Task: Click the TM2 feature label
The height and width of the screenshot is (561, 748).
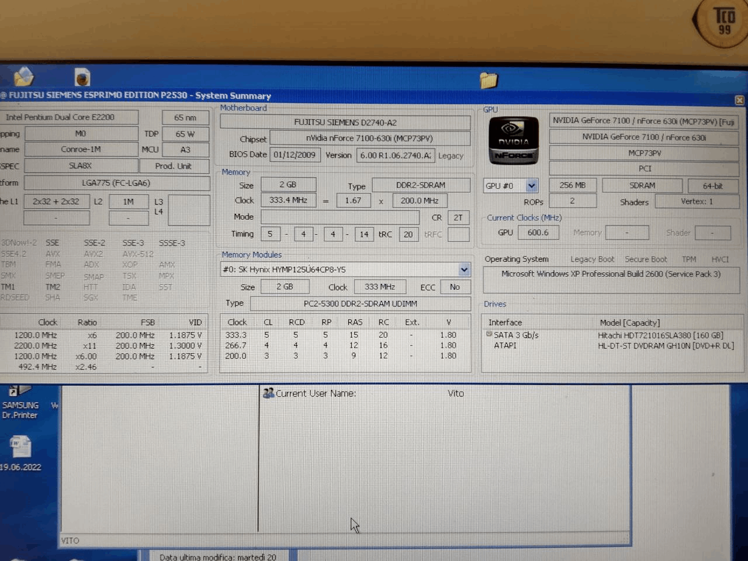Action: 53,287
